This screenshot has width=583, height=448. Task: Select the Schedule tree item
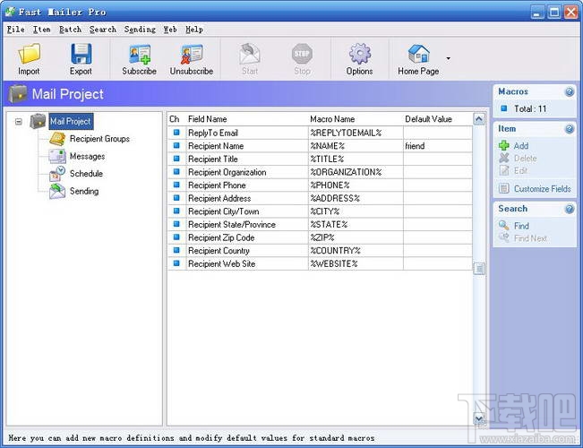coord(86,174)
